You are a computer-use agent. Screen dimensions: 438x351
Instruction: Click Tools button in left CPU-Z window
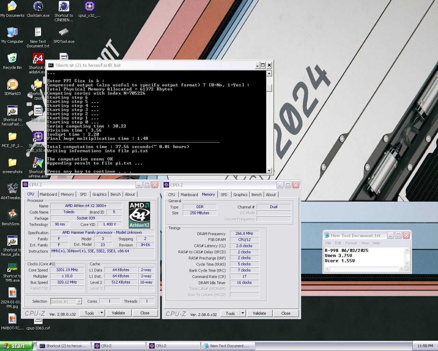point(90,313)
